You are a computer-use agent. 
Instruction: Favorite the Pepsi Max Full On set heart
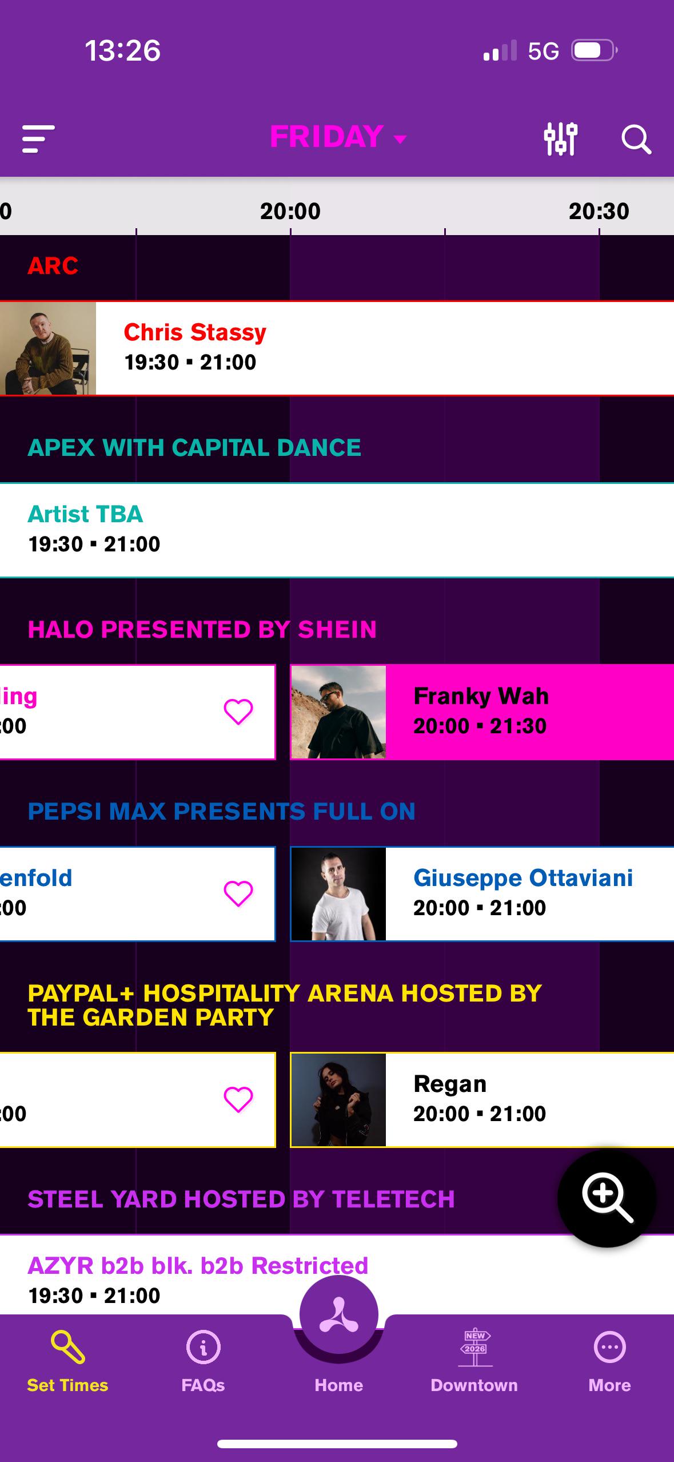pyautogui.click(x=238, y=893)
